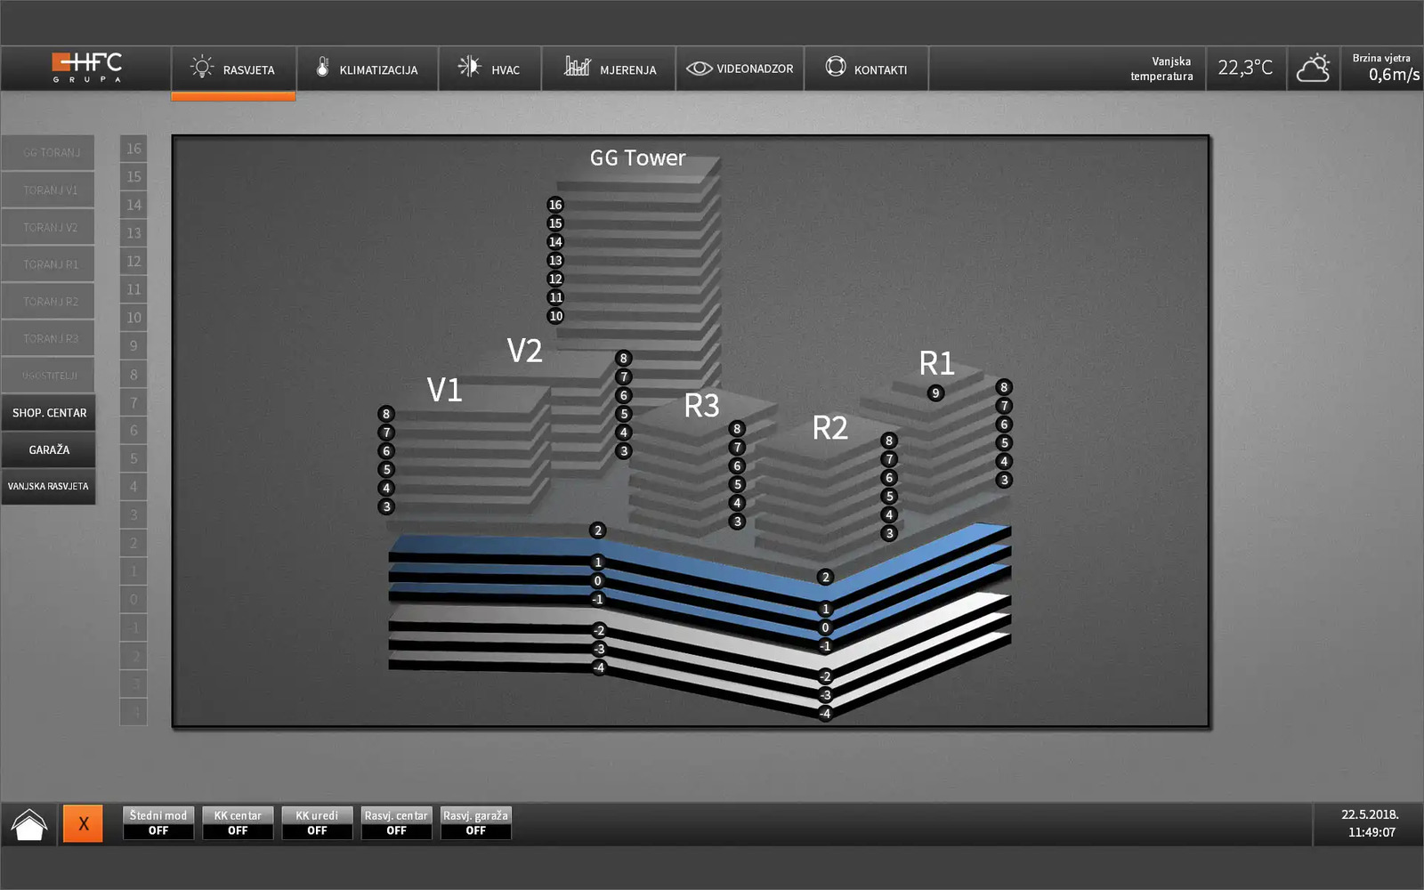This screenshot has width=1424, height=890.
Task: Select the HVAC snowflake icon
Action: [469, 68]
